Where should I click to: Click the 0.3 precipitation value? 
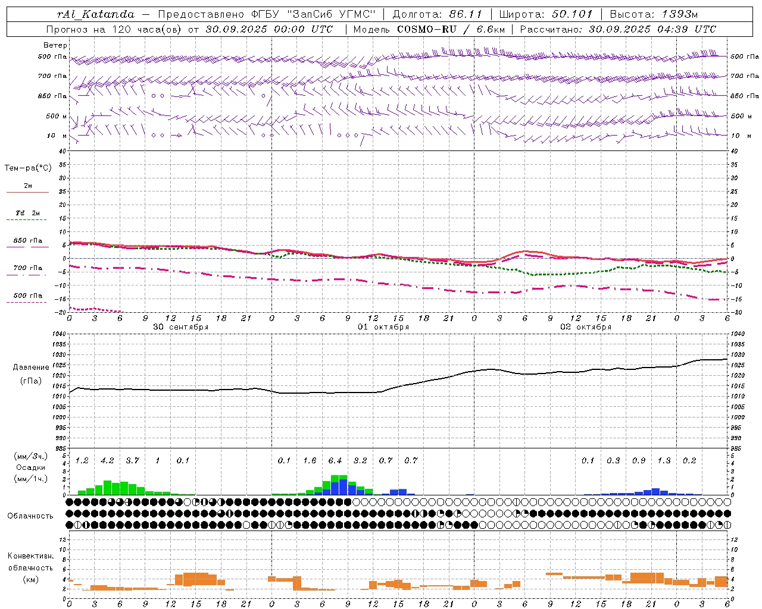[x=613, y=460]
